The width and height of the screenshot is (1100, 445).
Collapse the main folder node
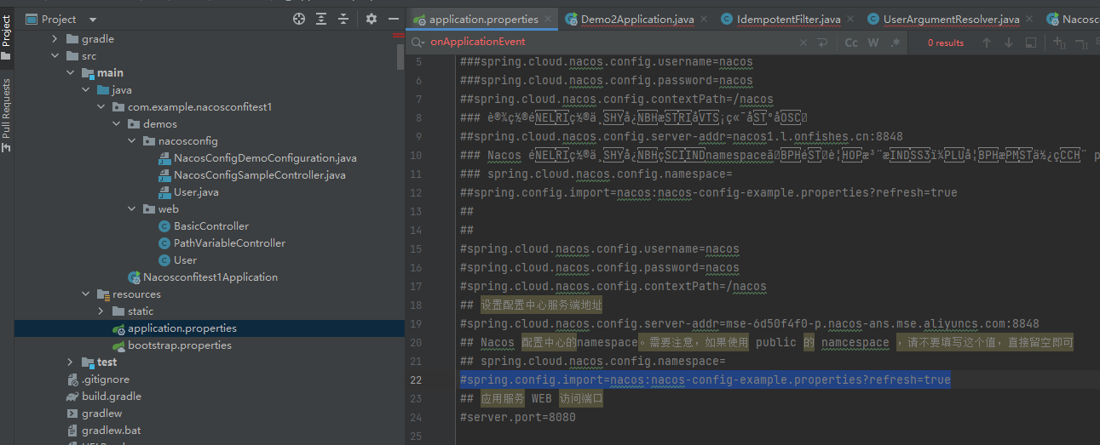(70, 73)
